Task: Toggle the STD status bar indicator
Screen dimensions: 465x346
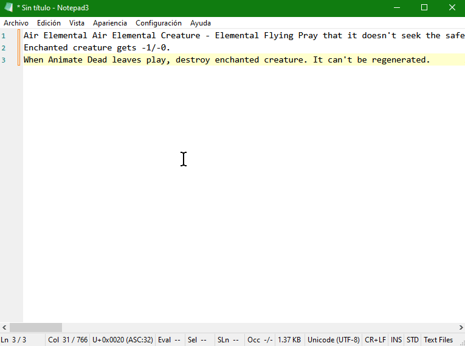Action: coord(413,340)
